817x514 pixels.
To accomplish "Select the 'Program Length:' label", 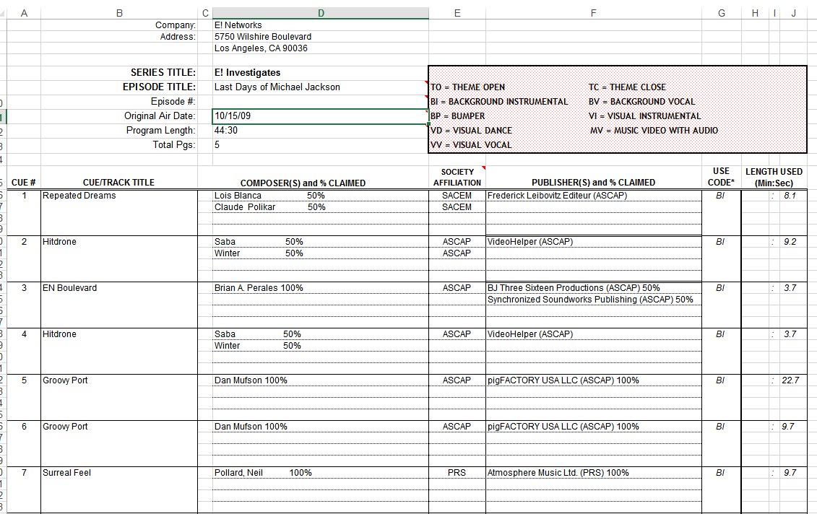I will tap(160, 130).
